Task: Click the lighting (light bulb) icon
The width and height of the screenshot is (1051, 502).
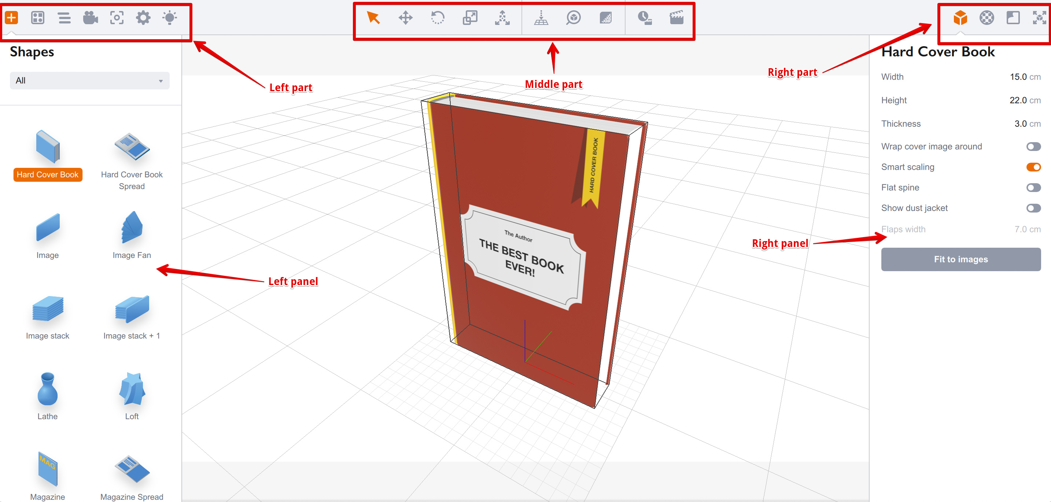Action: click(x=170, y=18)
